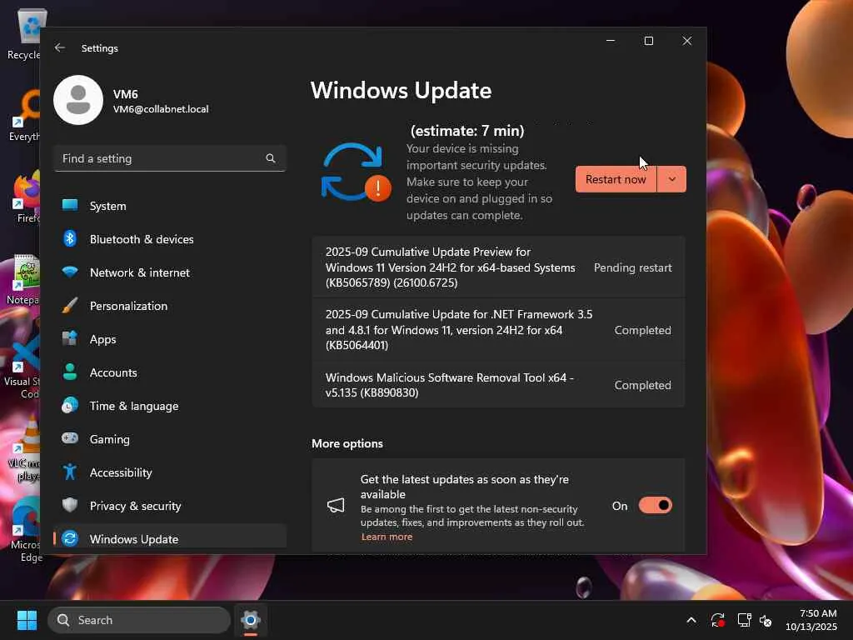
Task: Click the megaphone icon beside latest updates option
Action: pos(336,506)
